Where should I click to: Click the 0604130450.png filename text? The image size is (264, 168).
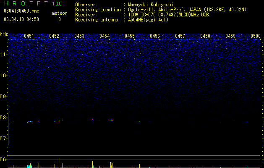point(21,11)
